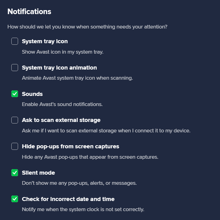Click the "Sounds" option label
The image size is (220, 220).
32,94
